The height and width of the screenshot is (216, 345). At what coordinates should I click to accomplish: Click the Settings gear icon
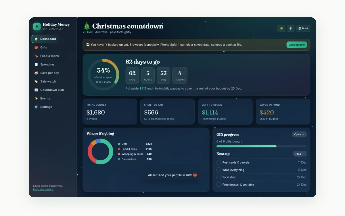[36, 107]
